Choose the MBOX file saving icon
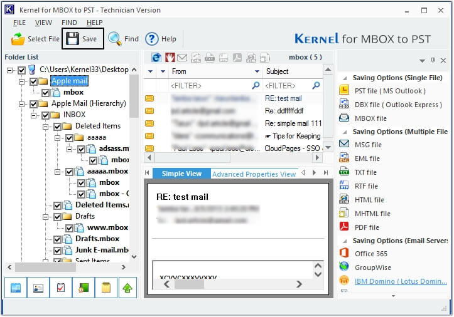Viewport: 454px width, 317px height. [344, 118]
